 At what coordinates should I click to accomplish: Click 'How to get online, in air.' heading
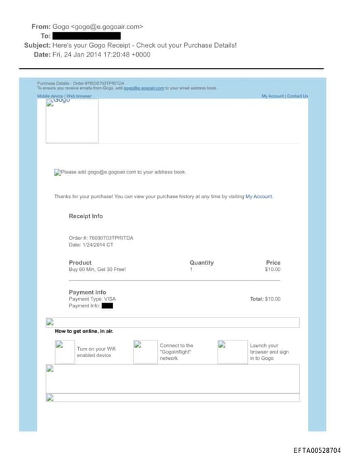pos(84,331)
